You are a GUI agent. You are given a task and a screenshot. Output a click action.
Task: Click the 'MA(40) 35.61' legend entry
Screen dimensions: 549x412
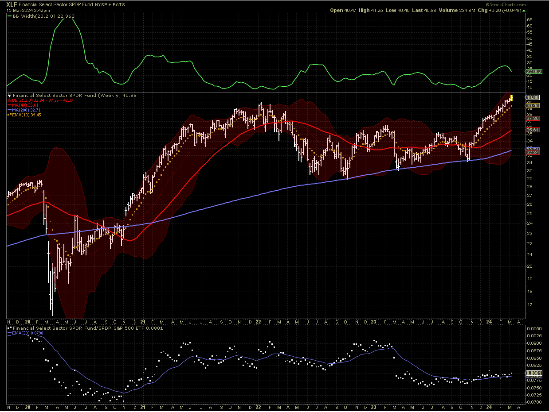tap(26, 105)
